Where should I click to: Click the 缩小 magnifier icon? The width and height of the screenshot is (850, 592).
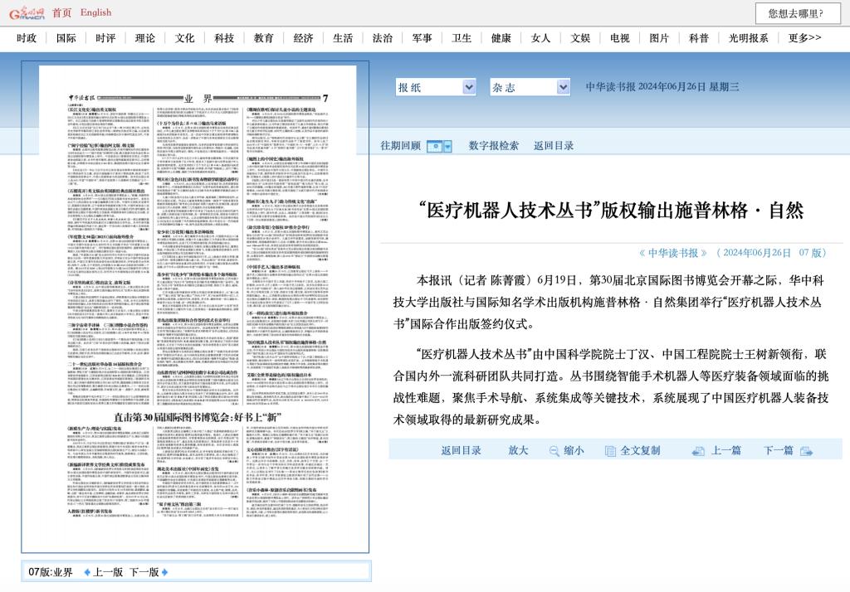point(554,451)
